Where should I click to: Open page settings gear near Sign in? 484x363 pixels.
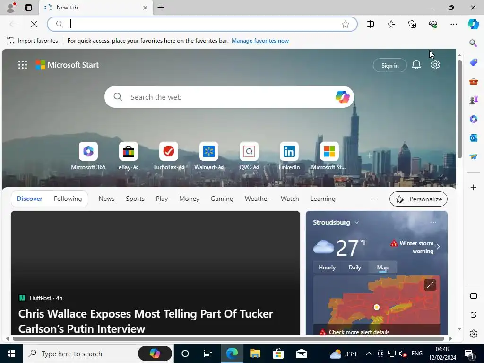pos(435,65)
